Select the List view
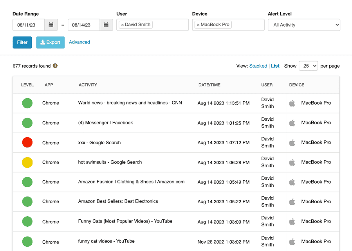352x251 pixels. (275, 66)
